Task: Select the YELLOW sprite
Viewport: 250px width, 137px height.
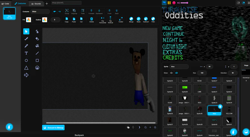Action: point(229,110)
